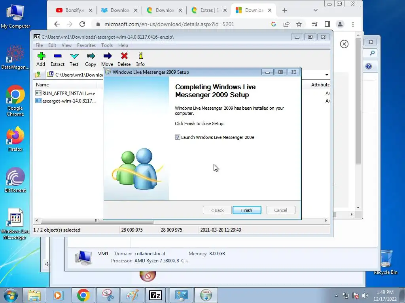Expand the 7-Zip address path dropdown
The image size is (405, 303).
[327, 75]
